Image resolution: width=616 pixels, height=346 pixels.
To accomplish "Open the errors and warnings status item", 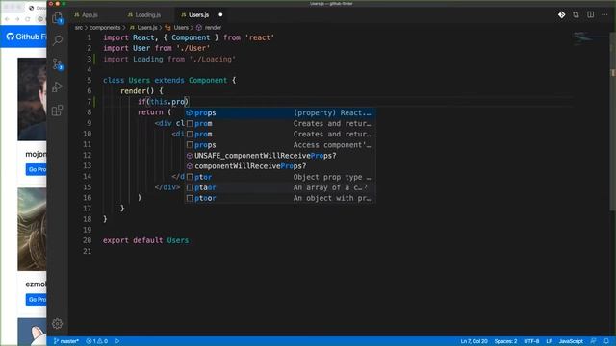I will pyautogui.click(x=96, y=341).
